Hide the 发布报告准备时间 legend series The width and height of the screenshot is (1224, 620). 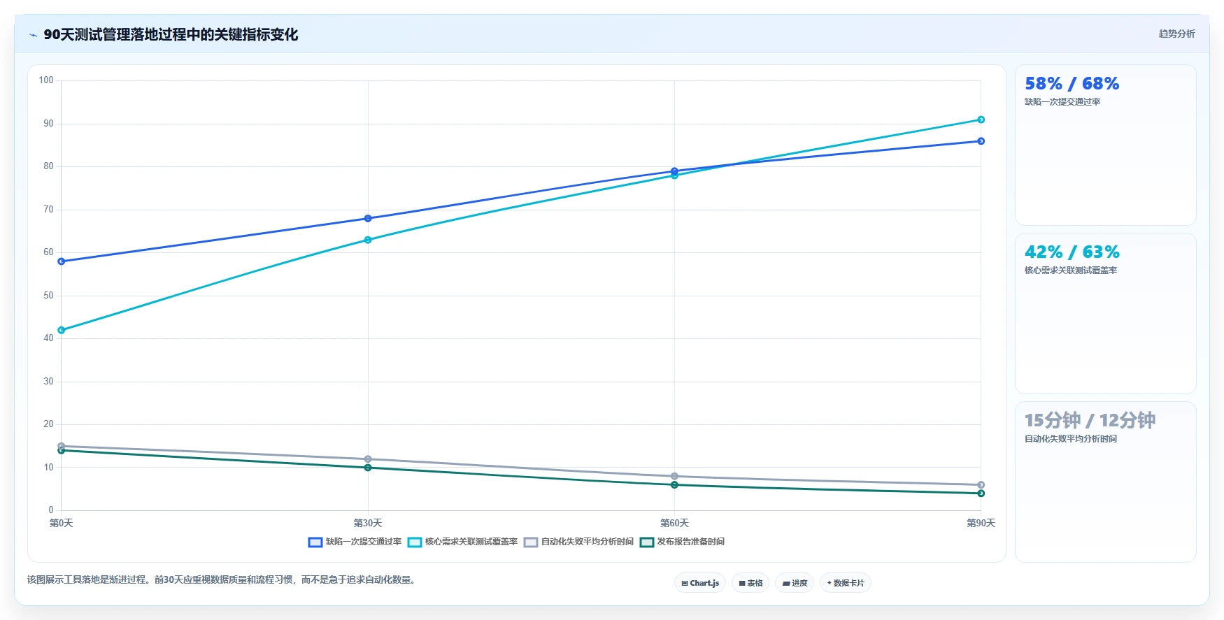[682, 542]
